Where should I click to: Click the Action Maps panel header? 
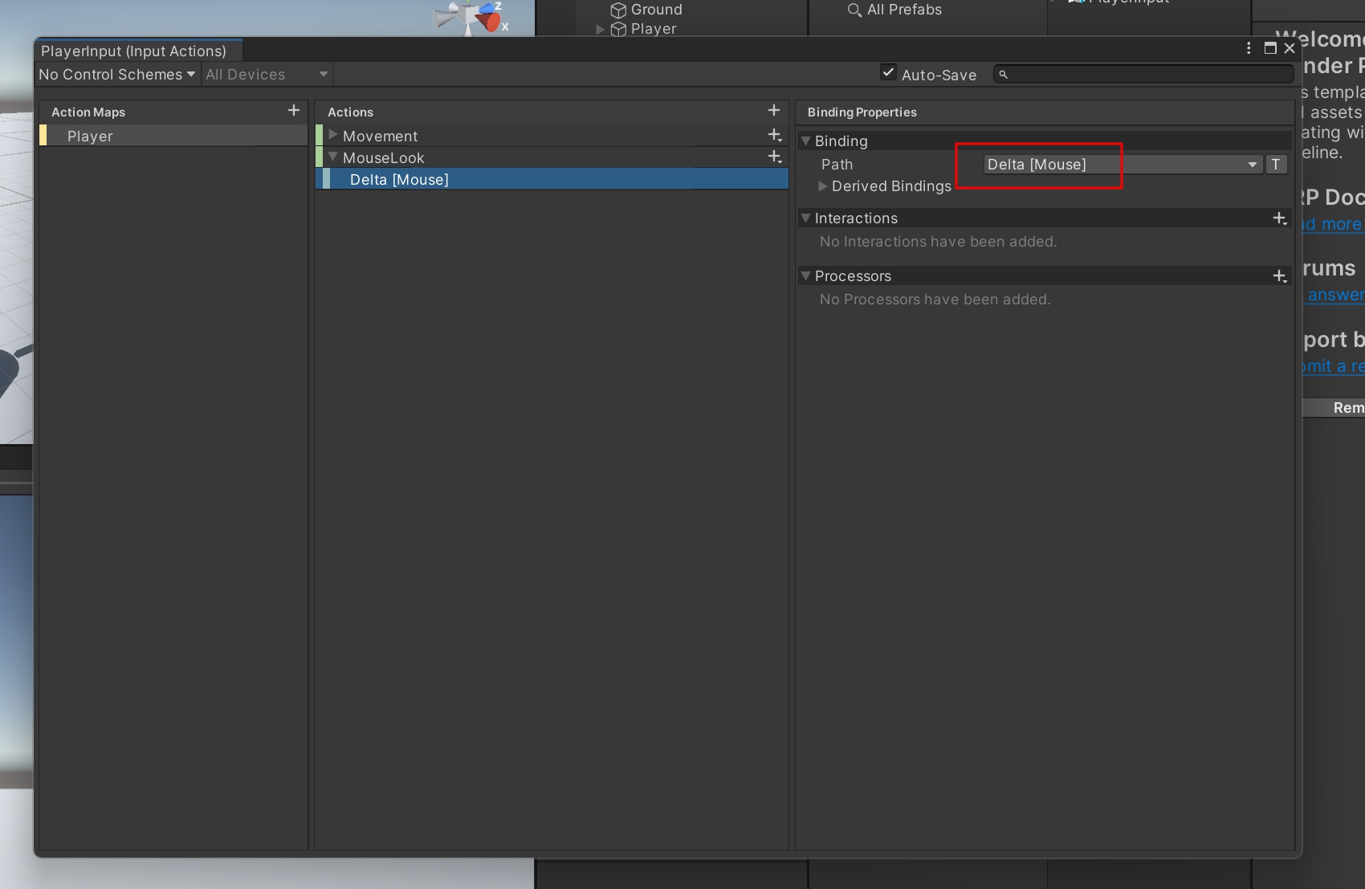coord(173,112)
